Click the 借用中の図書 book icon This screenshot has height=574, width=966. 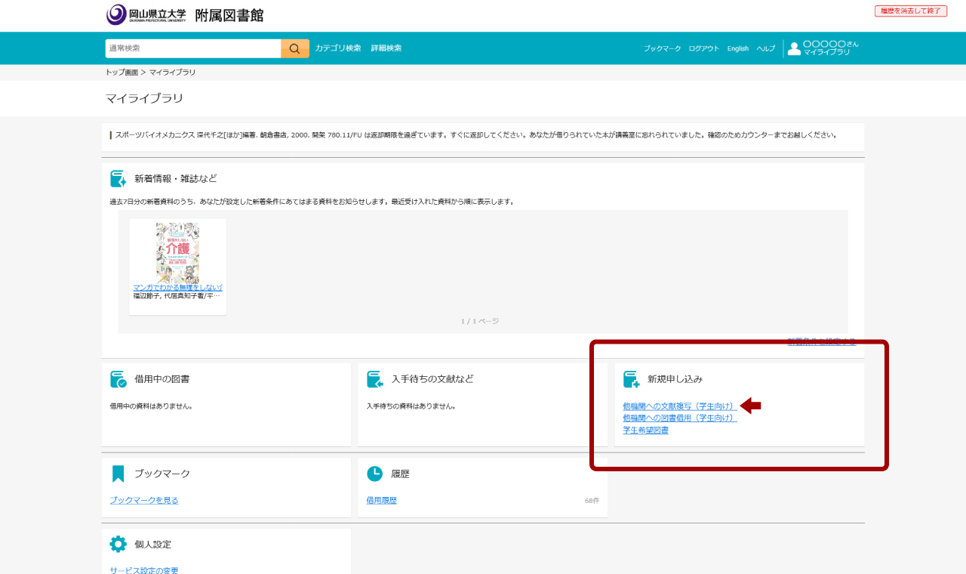click(x=118, y=379)
